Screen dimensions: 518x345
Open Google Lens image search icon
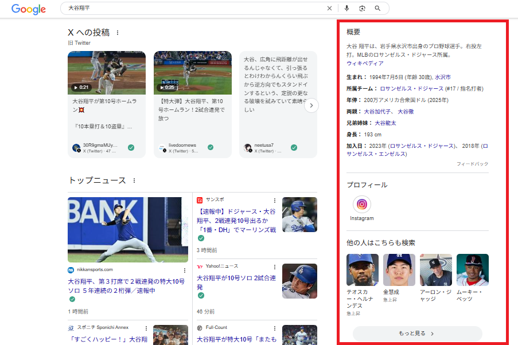362,8
